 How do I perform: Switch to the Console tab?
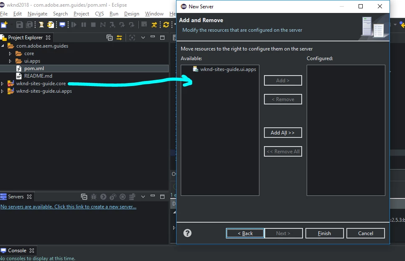click(17, 251)
